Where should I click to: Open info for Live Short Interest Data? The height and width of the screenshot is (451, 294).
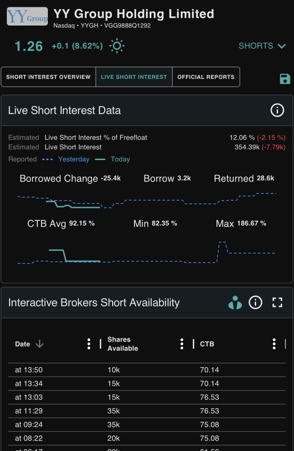coord(277,110)
